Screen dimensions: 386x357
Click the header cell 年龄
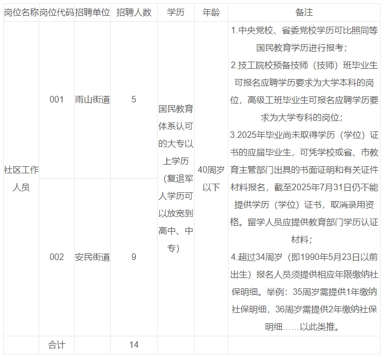coord(211,13)
